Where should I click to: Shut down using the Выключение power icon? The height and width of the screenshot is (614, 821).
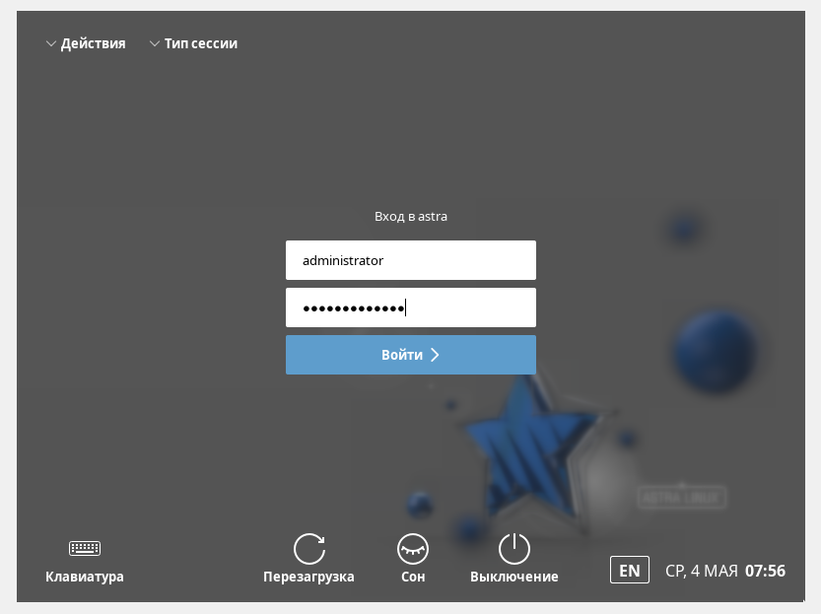514,549
